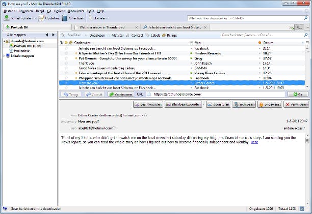Screen dimensions: 312x214
Task: Open the Take advantage of the best offers message
Action: point(182,73)
